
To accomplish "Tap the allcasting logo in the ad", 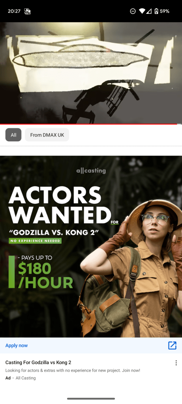I will [x=91, y=170].
